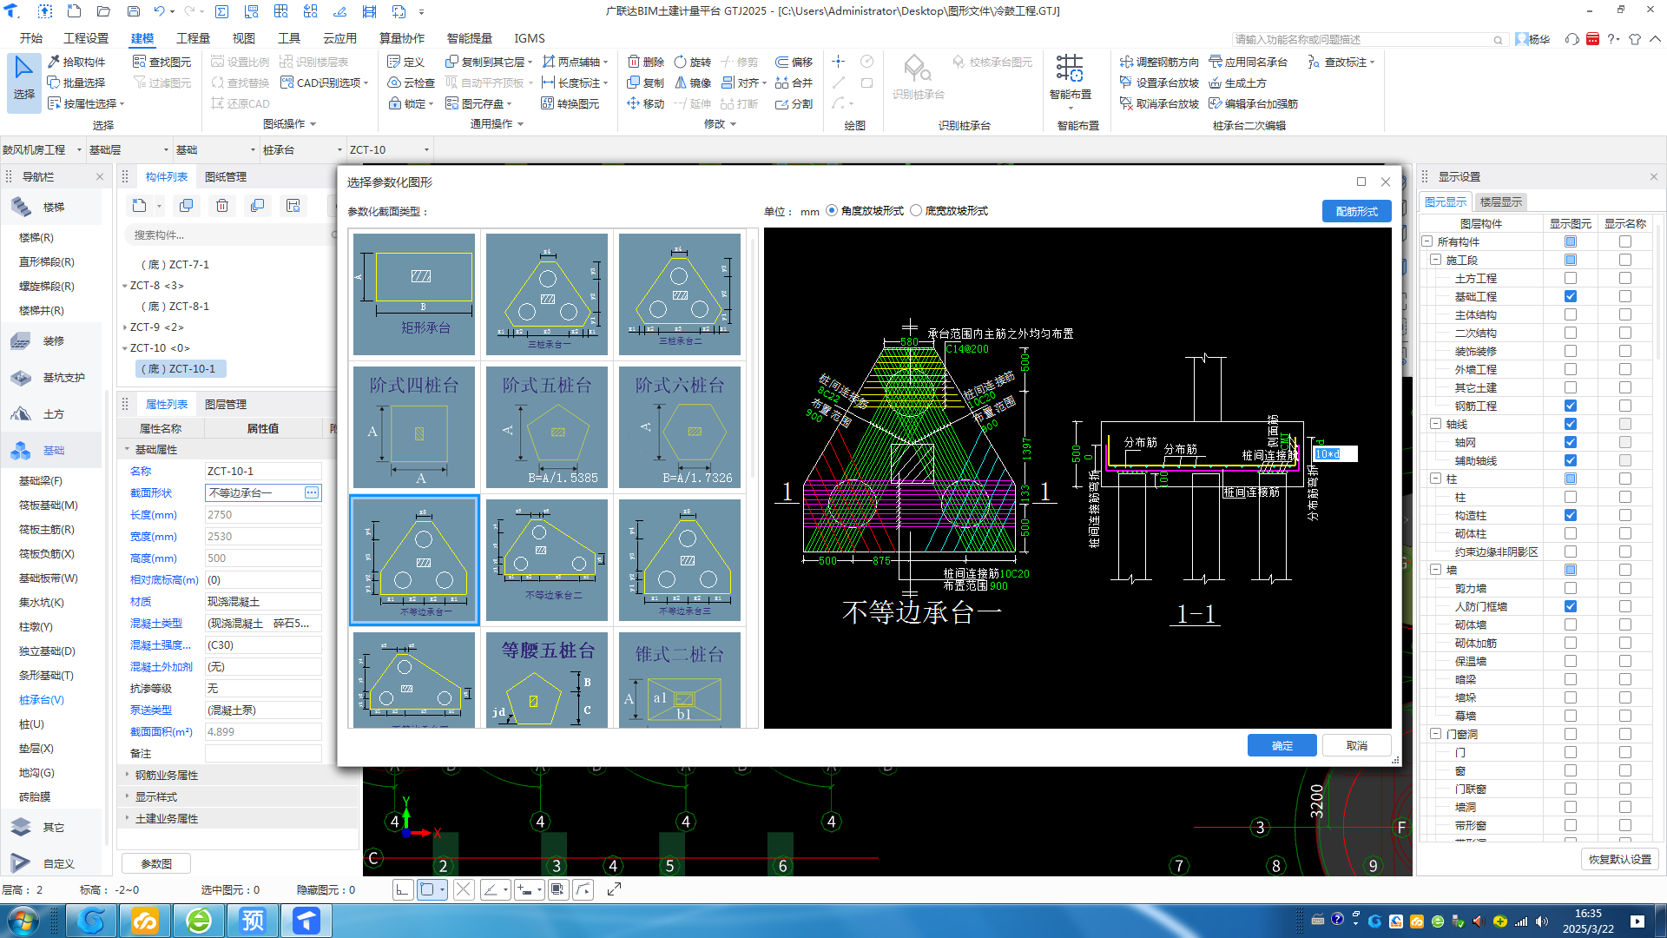Toggle 显示名称 checkbox for 所有构件
The height and width of the screenshot is (938, 1667).
[x=1625, y=242]
